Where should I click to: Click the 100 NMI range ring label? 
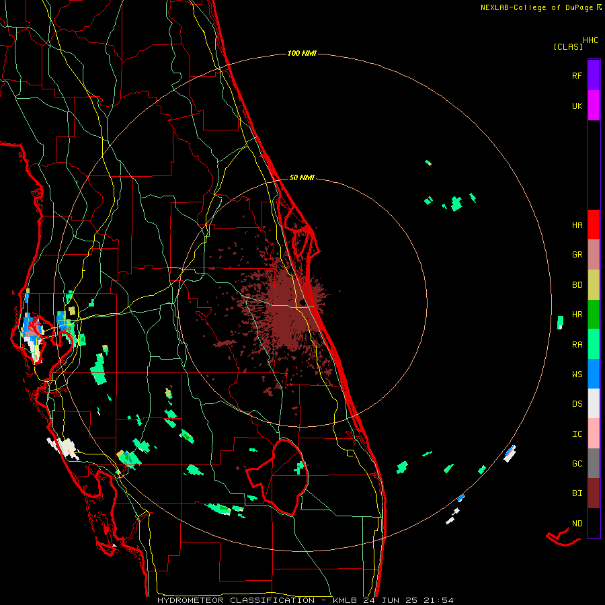click(302, 53)
